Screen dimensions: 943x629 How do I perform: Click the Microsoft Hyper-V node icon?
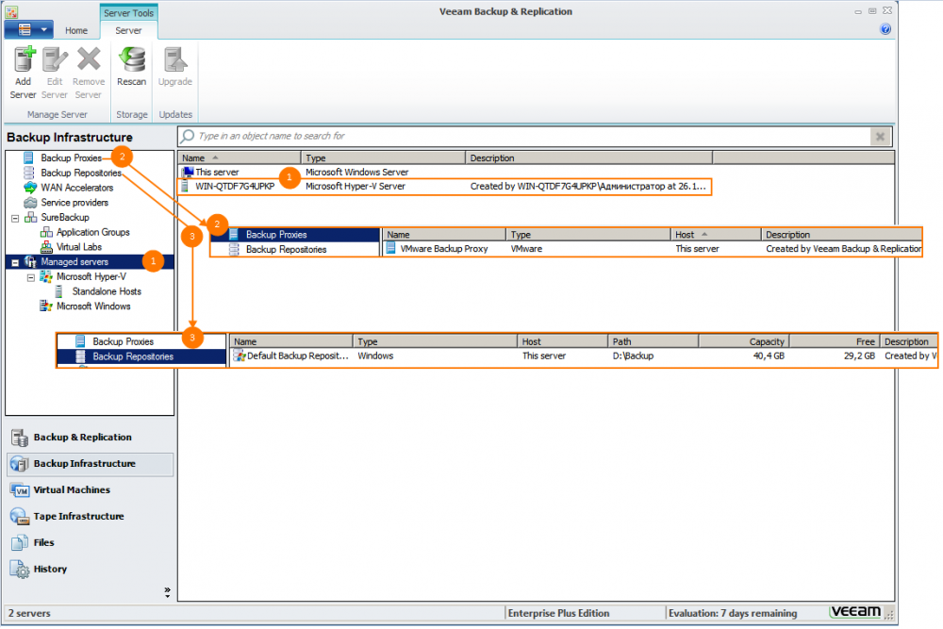[x=46, y=276]
